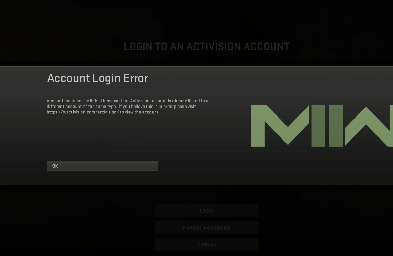This screenshot has height=256, width=393.
Task: Click the word ACTIVISION in the top heading
Action: [x=214, y=47]
